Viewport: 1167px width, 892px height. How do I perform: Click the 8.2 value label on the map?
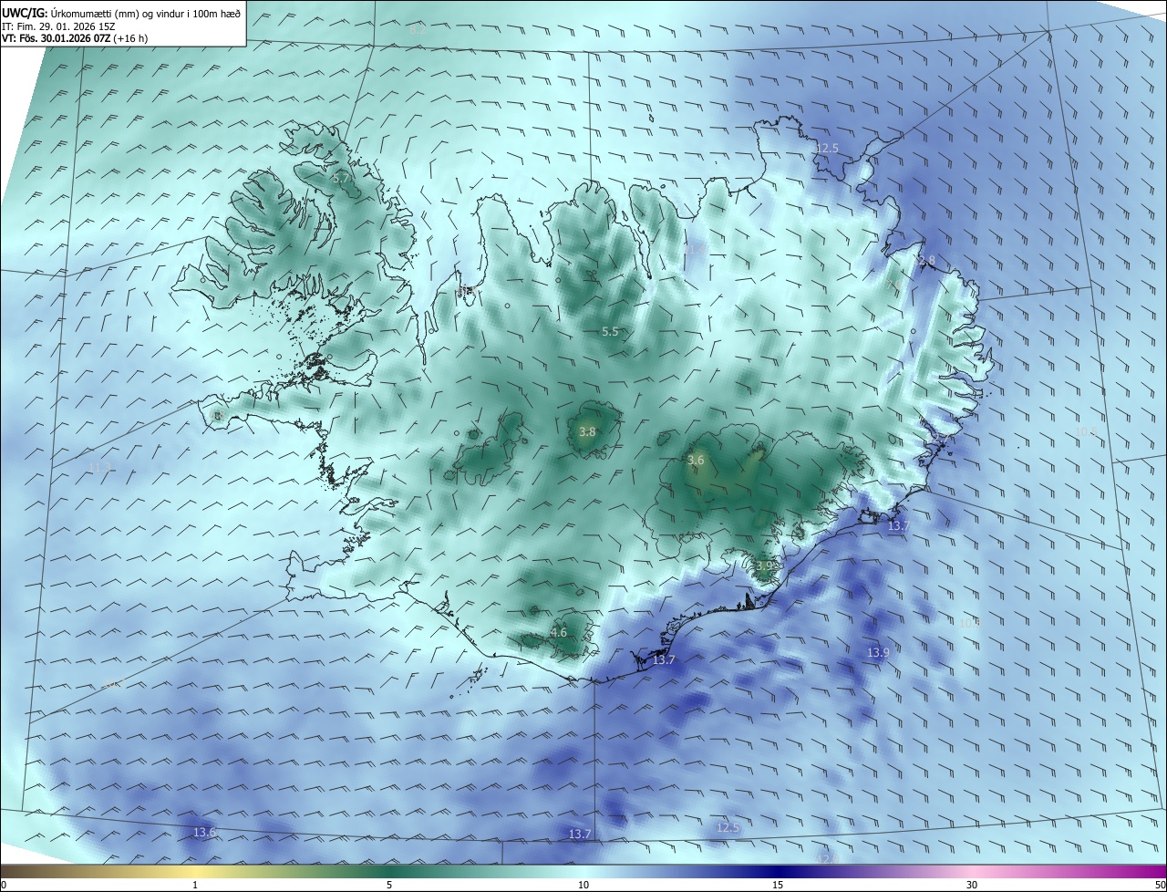pos(418,30)
